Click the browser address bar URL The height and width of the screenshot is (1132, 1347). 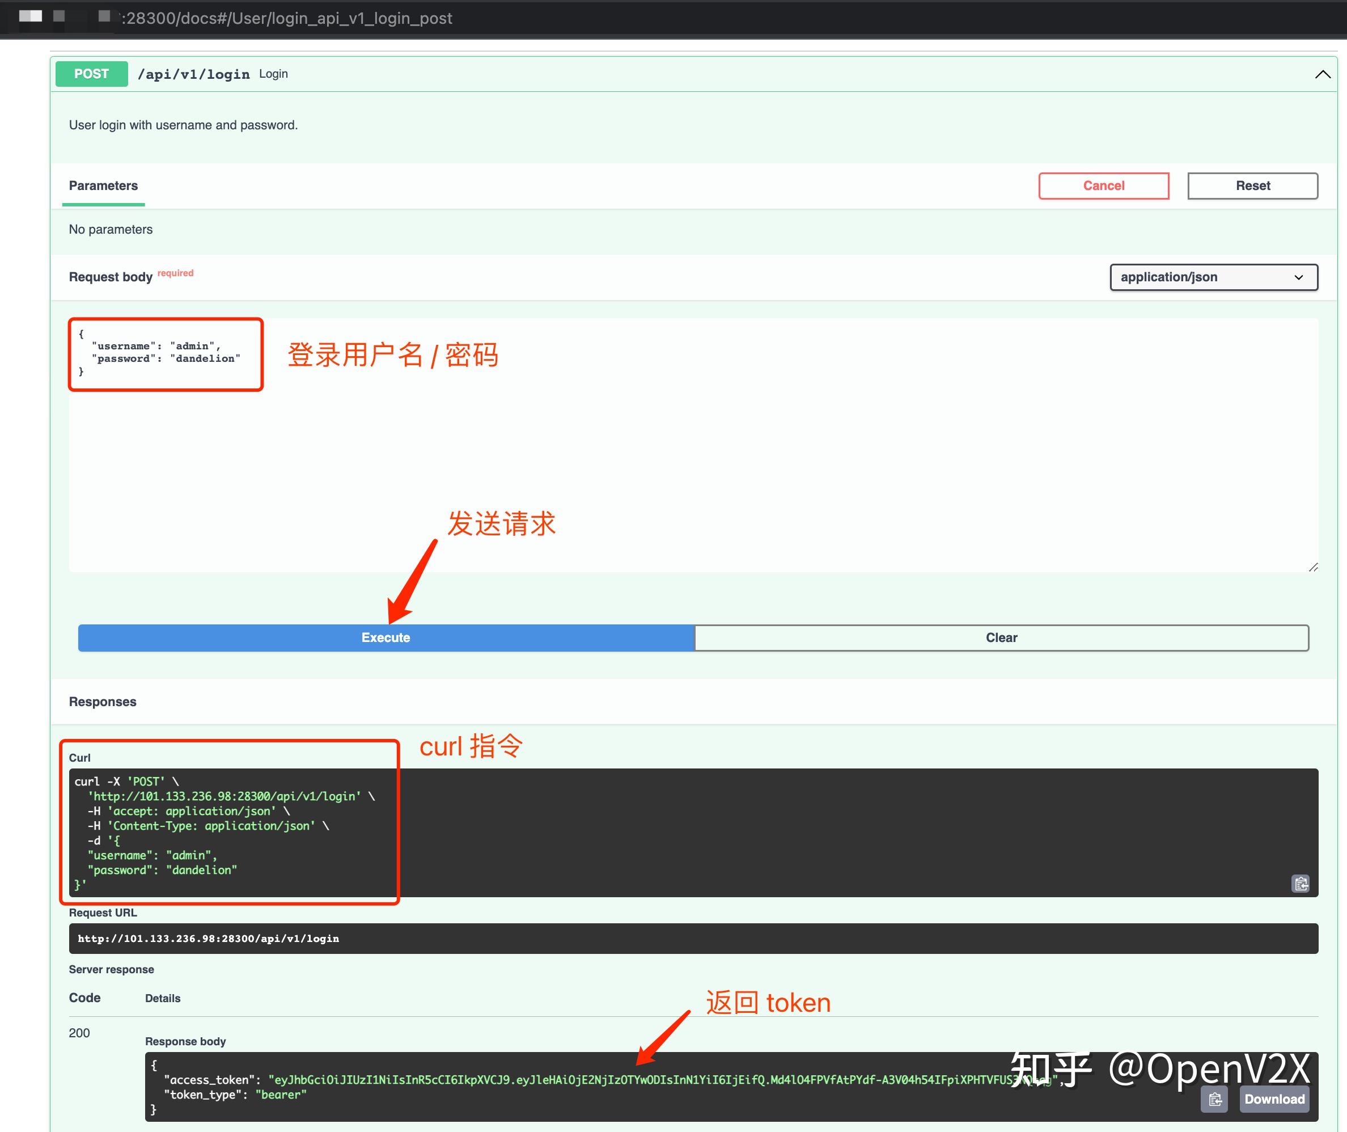coord(282,19)
